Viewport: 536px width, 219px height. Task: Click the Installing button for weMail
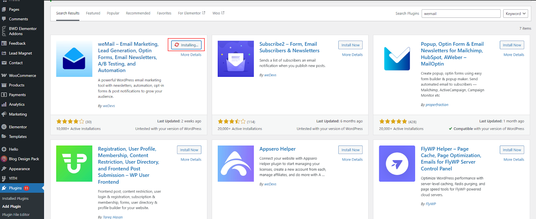186,45
